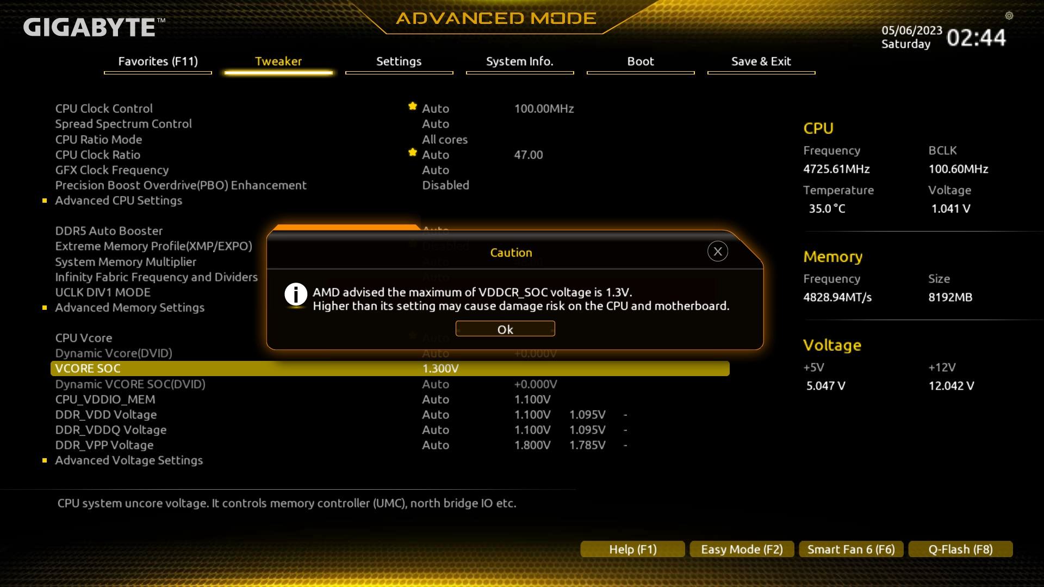Screen dimensions: 1044x587
Task: Click the favorite star beside CPU Clock Control
Action: pyautogui.click(x=413, y=106)
